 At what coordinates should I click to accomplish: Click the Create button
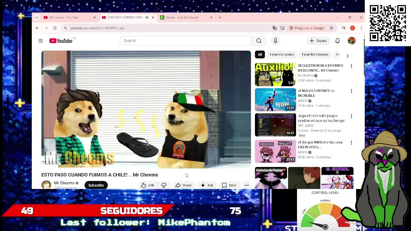(x=318, y=41)
